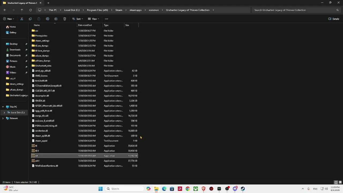Click the search magnifier icon
Viewport: 343px width, 193px height.
pyautogui.click(x=337, y=10)
